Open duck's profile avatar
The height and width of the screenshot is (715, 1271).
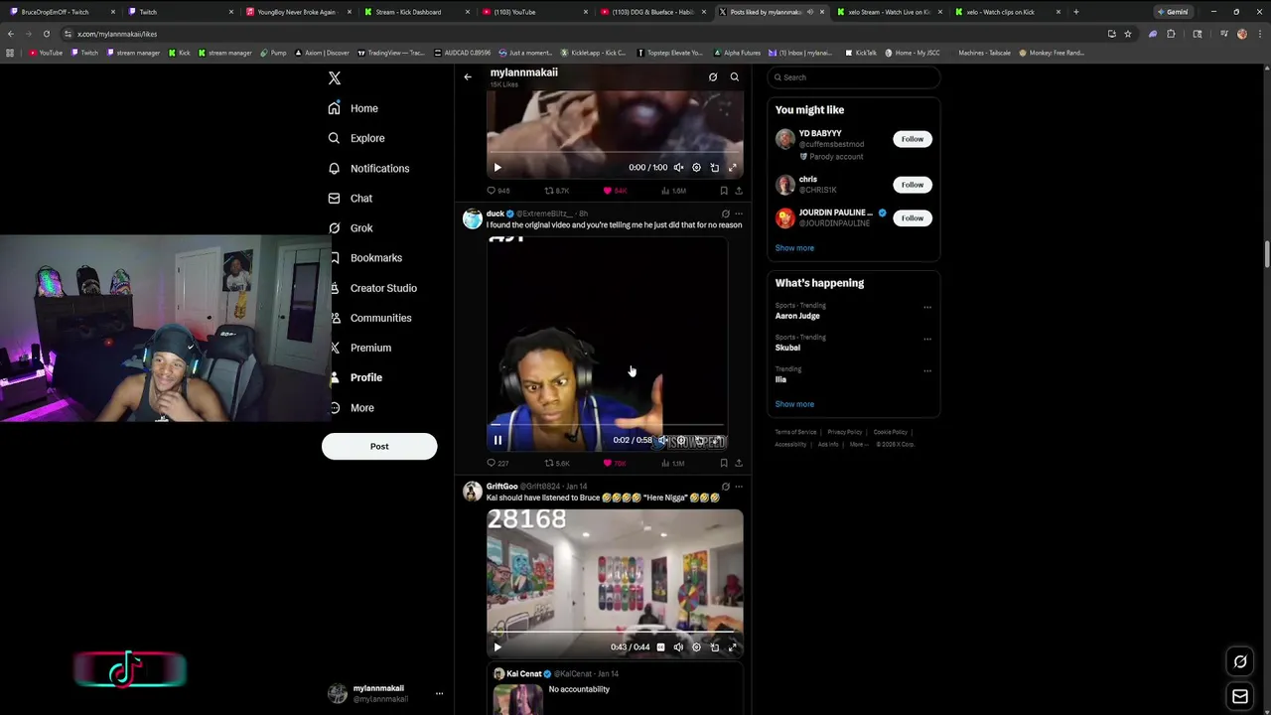click(x=473, y=218)
